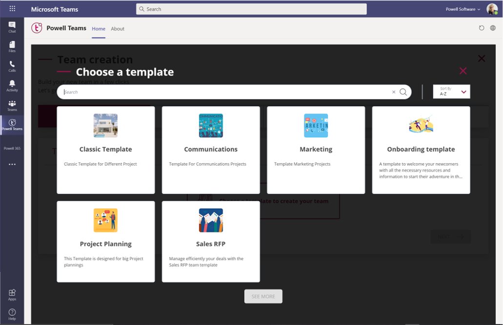Viewport: 503px width, 325px height.
Task: Open Apps store in the sidebar
Action: pyautogui.click(x=12, y=295)
